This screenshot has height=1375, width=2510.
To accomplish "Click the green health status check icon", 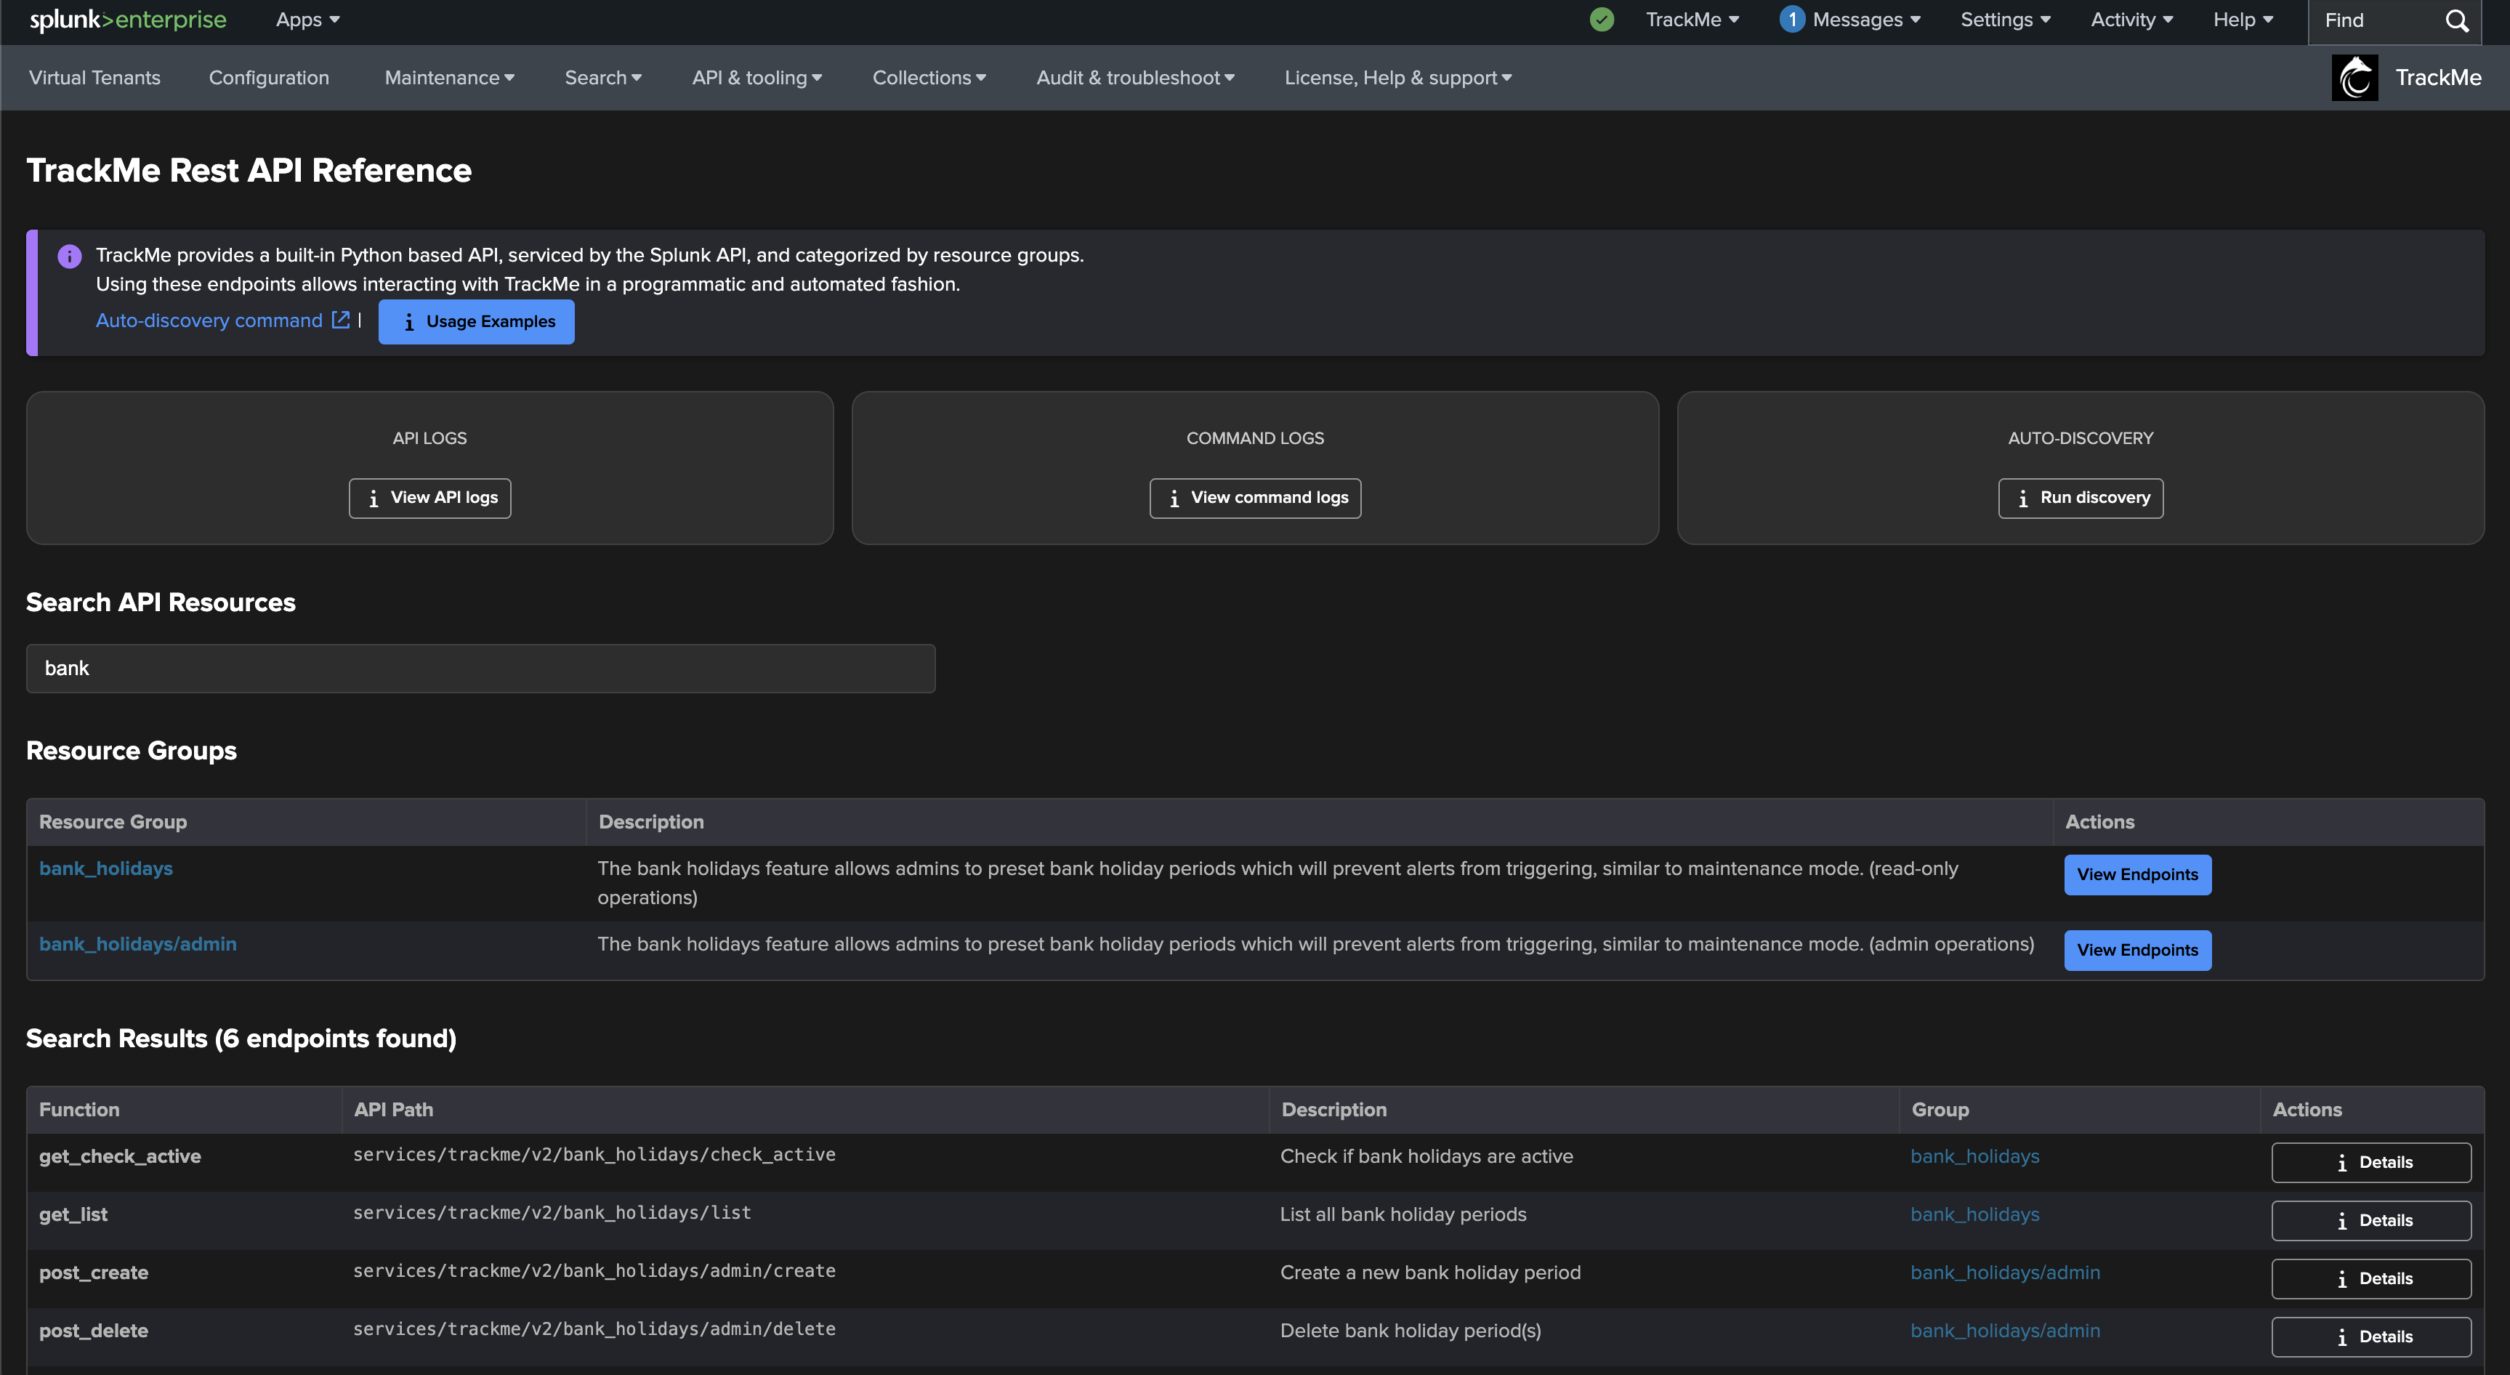I will [1601, 20].
